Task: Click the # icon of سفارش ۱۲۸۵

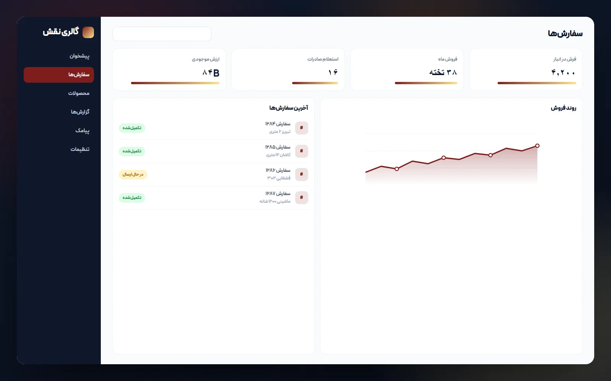Action: [302, 151]
